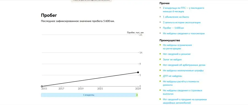The width and height of the screenshot is (248, 105).
Task: Click the 2017 year label on axis
Action: 61,89
